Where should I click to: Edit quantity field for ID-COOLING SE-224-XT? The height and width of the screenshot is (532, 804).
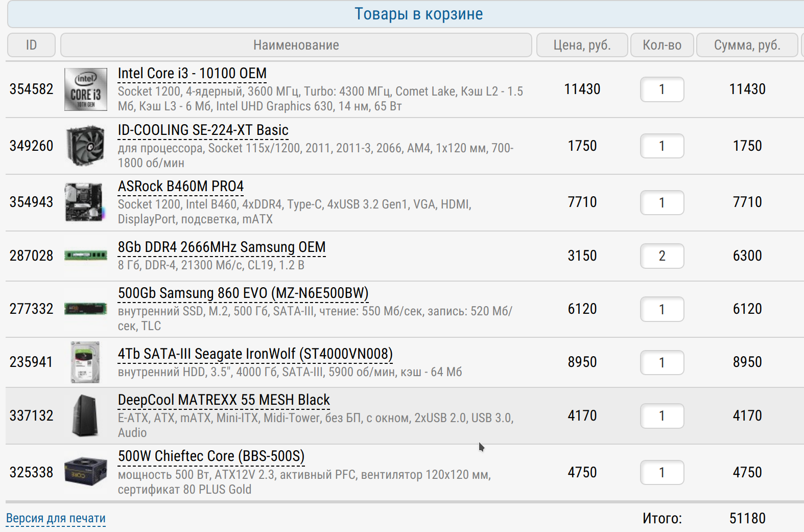662,146
